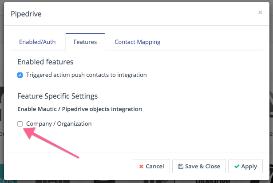Image resolution: width=273 pixels, height=183 pixels.
Task: Open the Contact Mapping tab
Action: [x=137, y=42]
